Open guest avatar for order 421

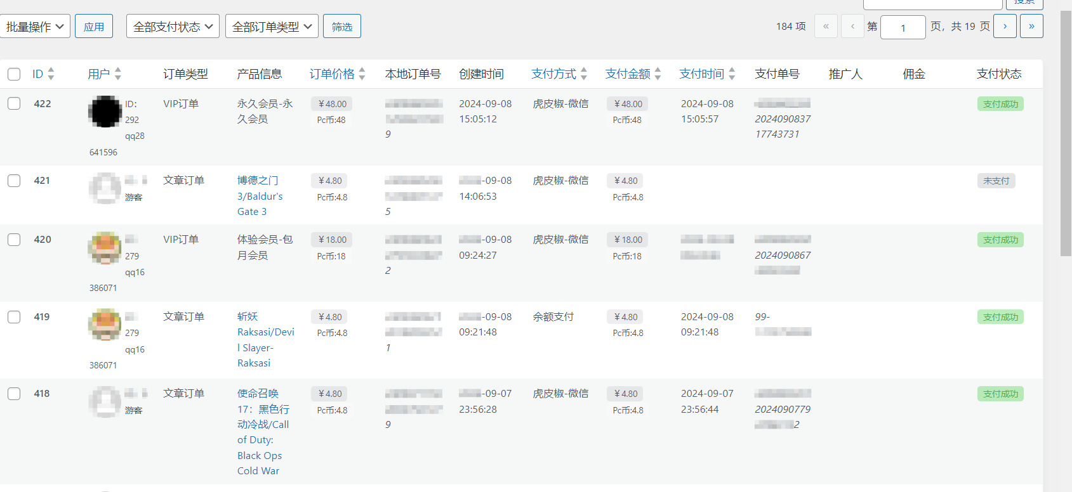pyautogui.click(x=105, y=188)
